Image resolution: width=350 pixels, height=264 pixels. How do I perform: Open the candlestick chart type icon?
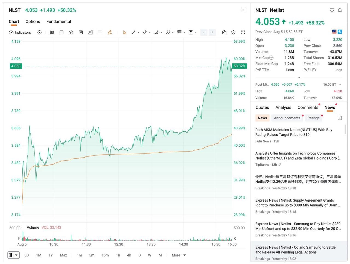pyautogui.click(x=52, y=32)
